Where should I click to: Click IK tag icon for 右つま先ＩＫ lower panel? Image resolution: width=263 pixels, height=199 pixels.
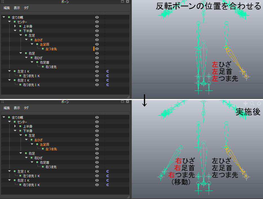[x=108, y=185]
